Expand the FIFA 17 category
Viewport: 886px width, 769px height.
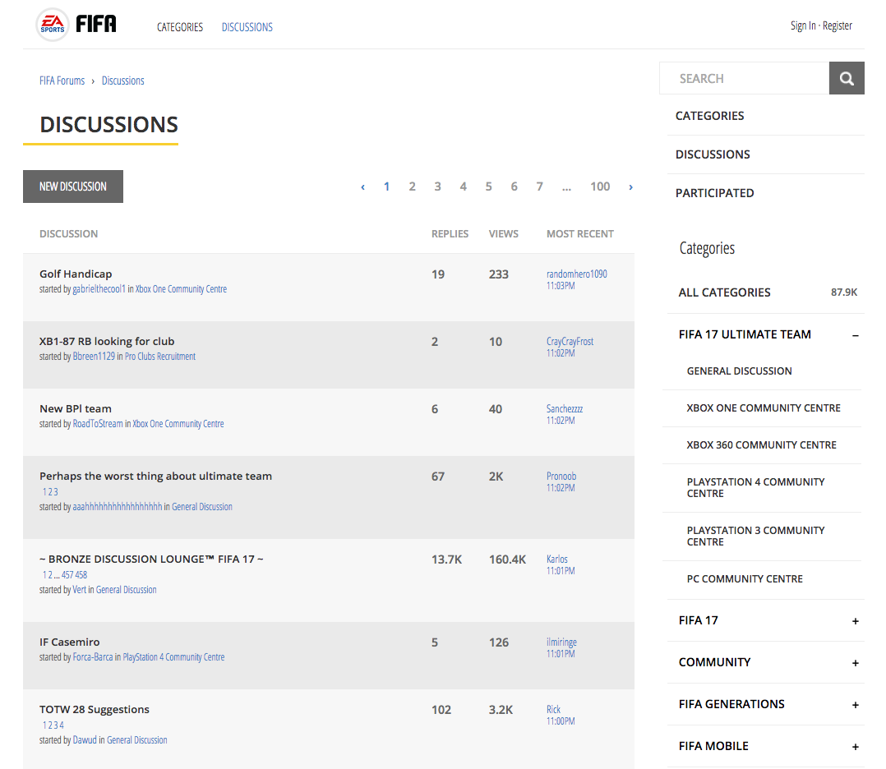point(856,621)
